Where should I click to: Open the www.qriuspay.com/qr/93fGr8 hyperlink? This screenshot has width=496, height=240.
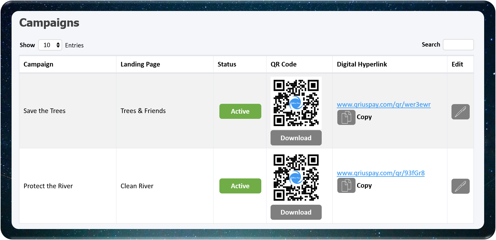(x=381, y=173)
